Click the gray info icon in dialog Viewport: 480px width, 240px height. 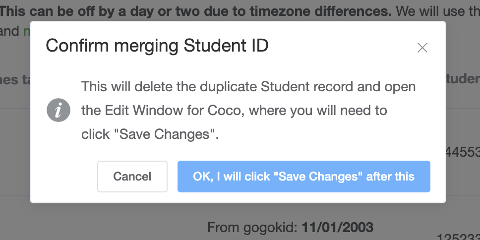59,110
